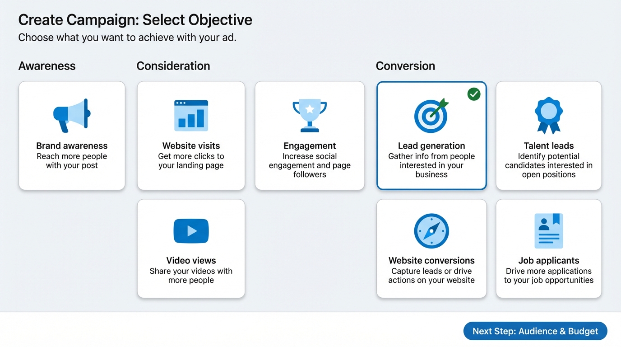Click the Conversion category heading
Image resolution: width=621 pixels, height=347 pixels.
tap(405, 66)
